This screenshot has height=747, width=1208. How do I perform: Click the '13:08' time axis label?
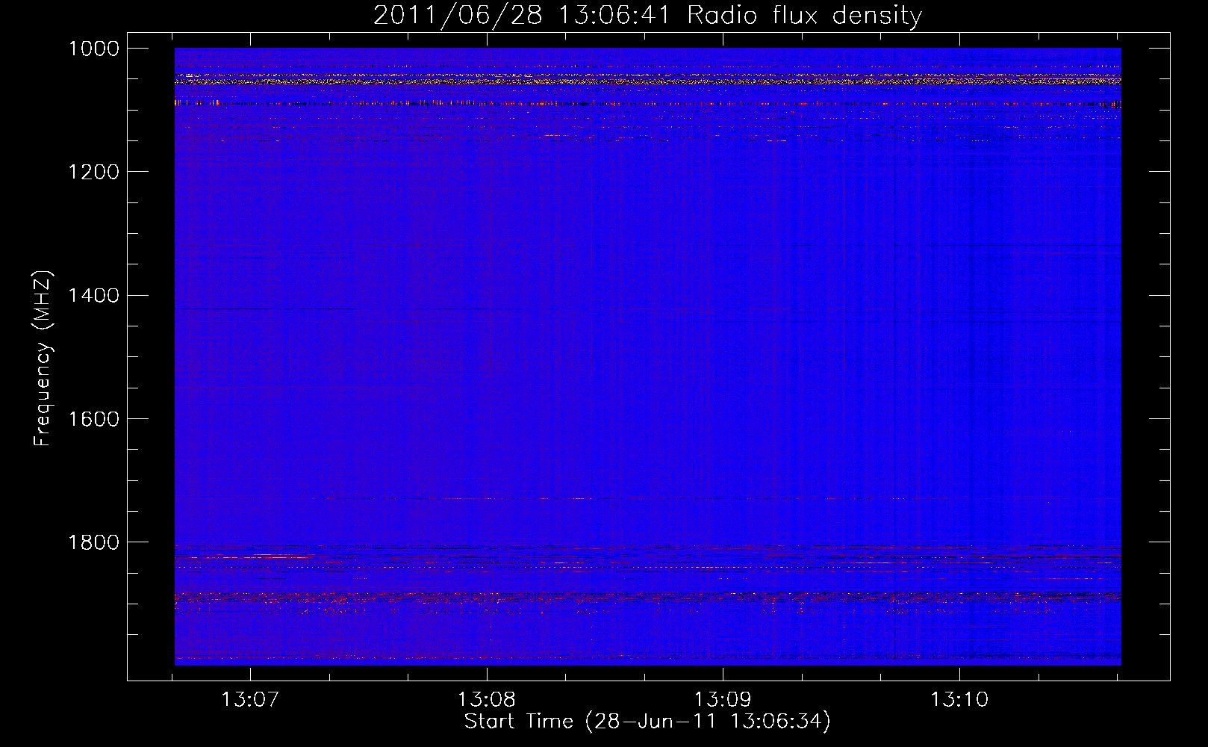click(486, 699)
